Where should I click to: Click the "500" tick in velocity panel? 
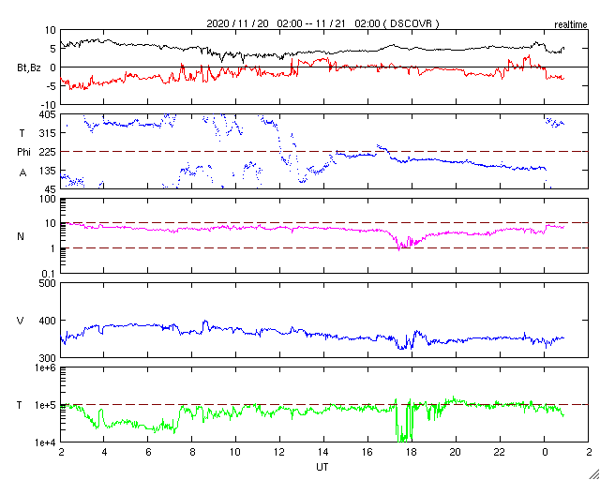(x=49, y=283)
